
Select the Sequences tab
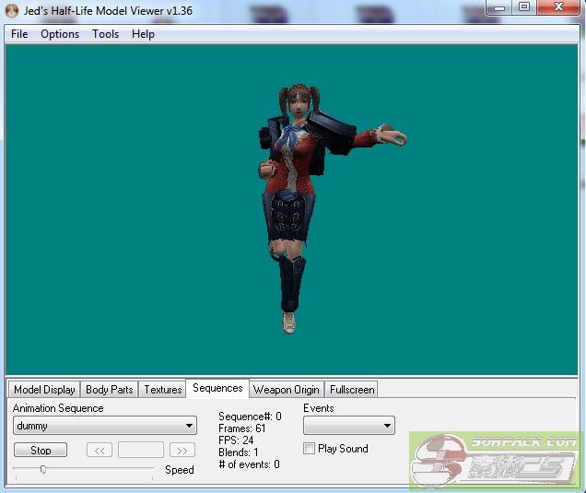[x=217, y=389]
